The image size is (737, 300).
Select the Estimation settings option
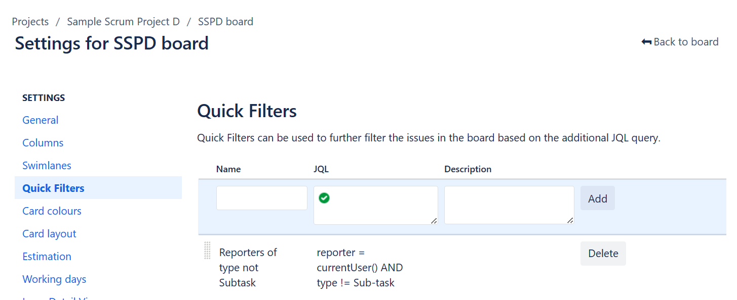(x=47, y=256)
